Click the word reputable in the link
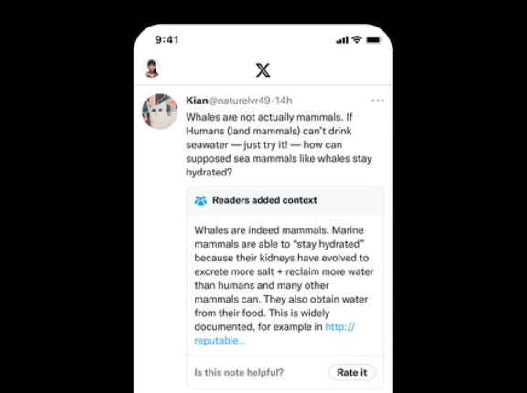 coord(220,341)
